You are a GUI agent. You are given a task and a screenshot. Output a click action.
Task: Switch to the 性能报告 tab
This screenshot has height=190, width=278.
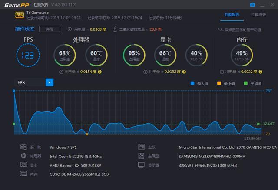pyautogui.click(x=232, y=15)
